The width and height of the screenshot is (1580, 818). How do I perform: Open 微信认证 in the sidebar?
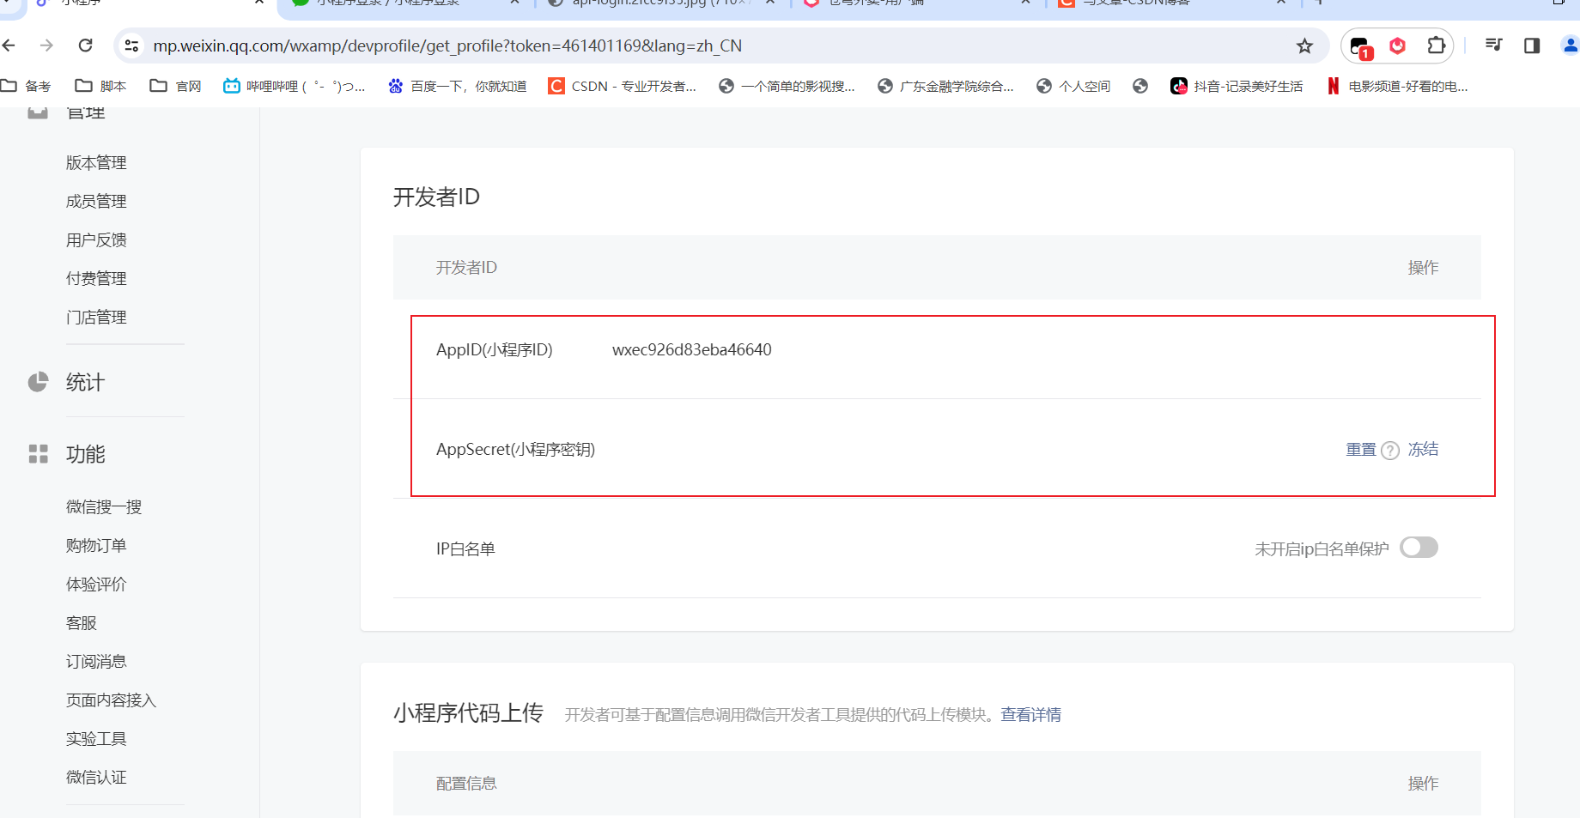tap(96, 778)
